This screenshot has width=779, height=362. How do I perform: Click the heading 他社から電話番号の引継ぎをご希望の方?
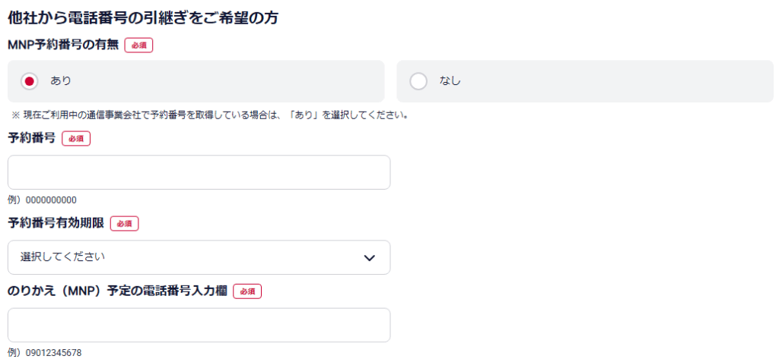142,18
